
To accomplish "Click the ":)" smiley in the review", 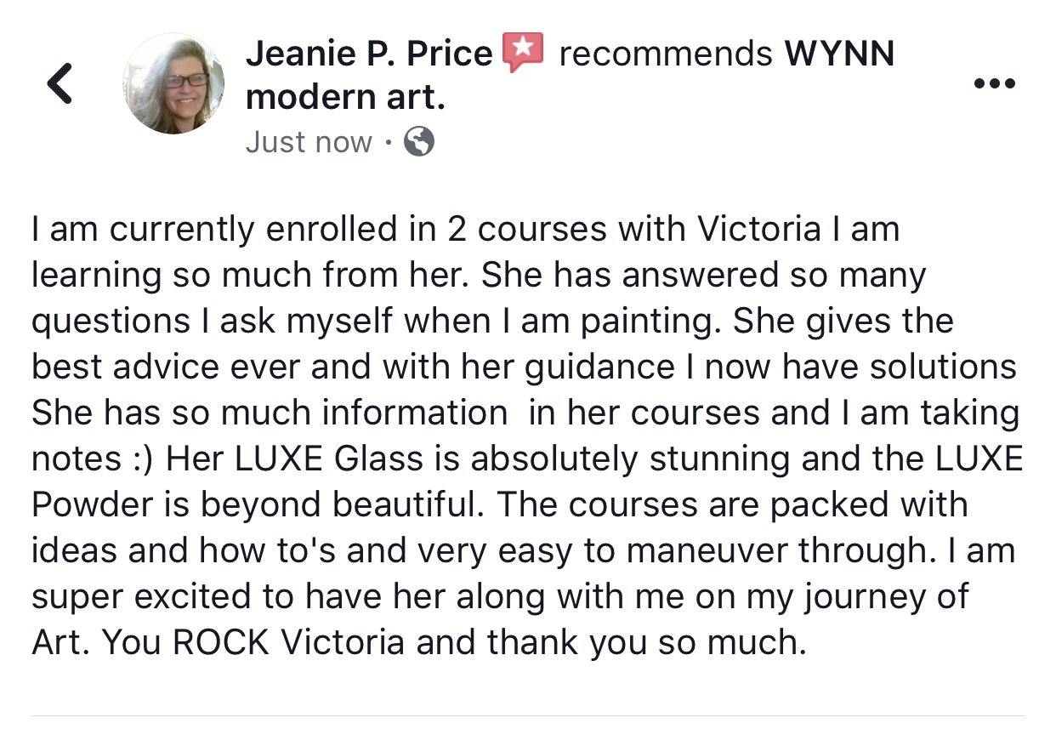I will click(139, 459).
